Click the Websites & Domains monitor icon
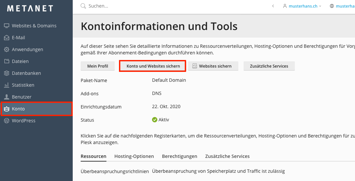Viewport: 355px width, 181px height. (x=6, y=26)
